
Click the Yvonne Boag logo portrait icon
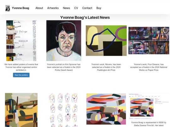(x=8, y=8)
